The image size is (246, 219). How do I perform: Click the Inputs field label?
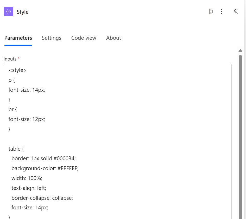(x=10, y=59)
